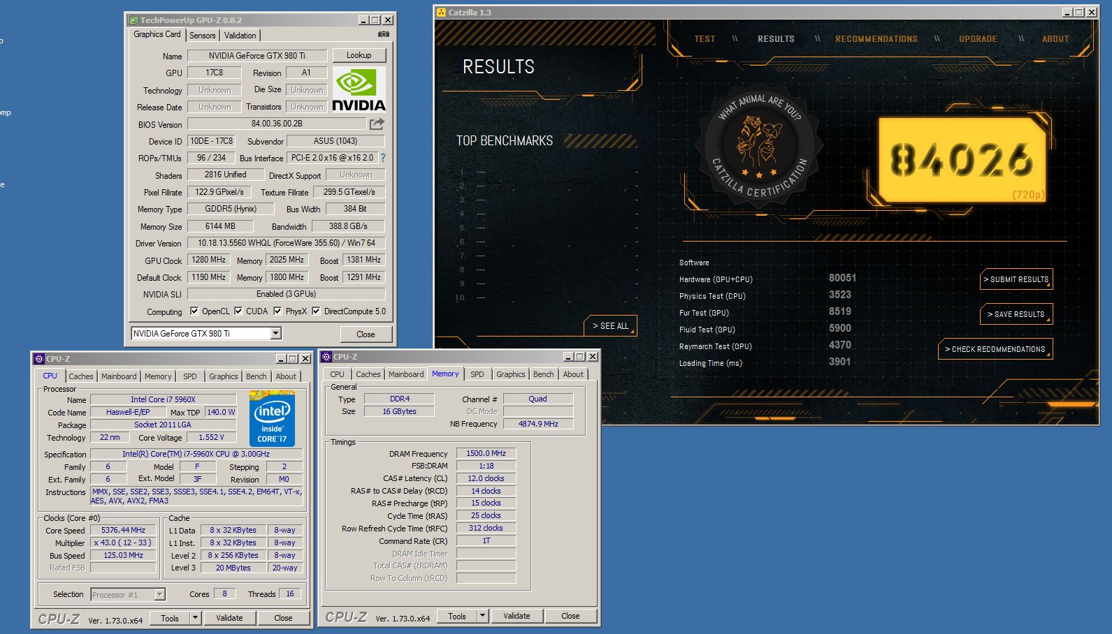Viewport: 1112px width, 634px height.
Task: Click SAVE RESULTS in Catzilla
Action: pyautogui.click(x=1016, y=314)
